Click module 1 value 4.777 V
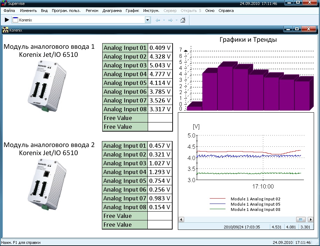 coord(160,74)
